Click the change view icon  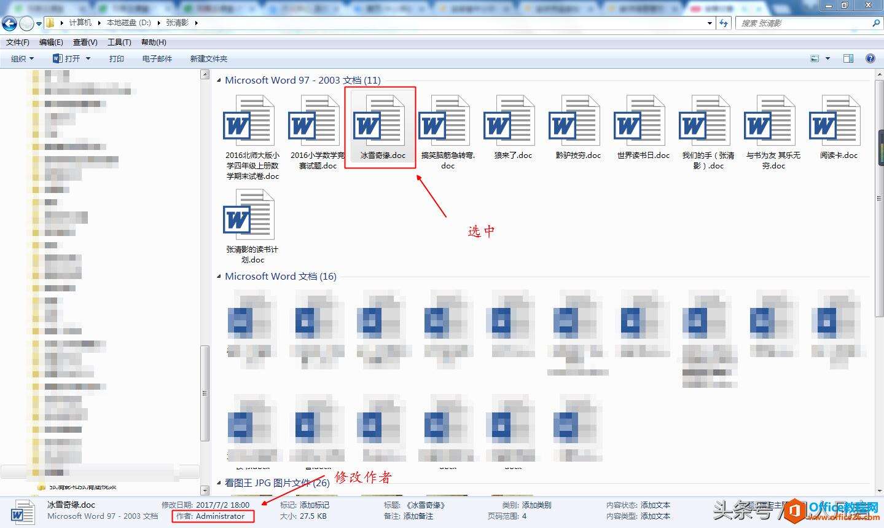pyautogui.click(x=815, y=58)
